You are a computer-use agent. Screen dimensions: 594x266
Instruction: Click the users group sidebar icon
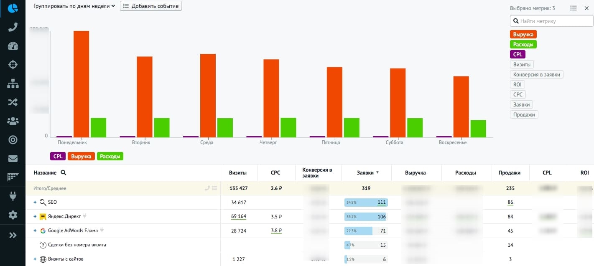[13, 121]
